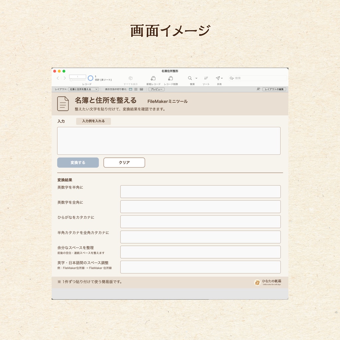Click the 半角カタカナを全角カタカナに result field

[x=200, y=237]
